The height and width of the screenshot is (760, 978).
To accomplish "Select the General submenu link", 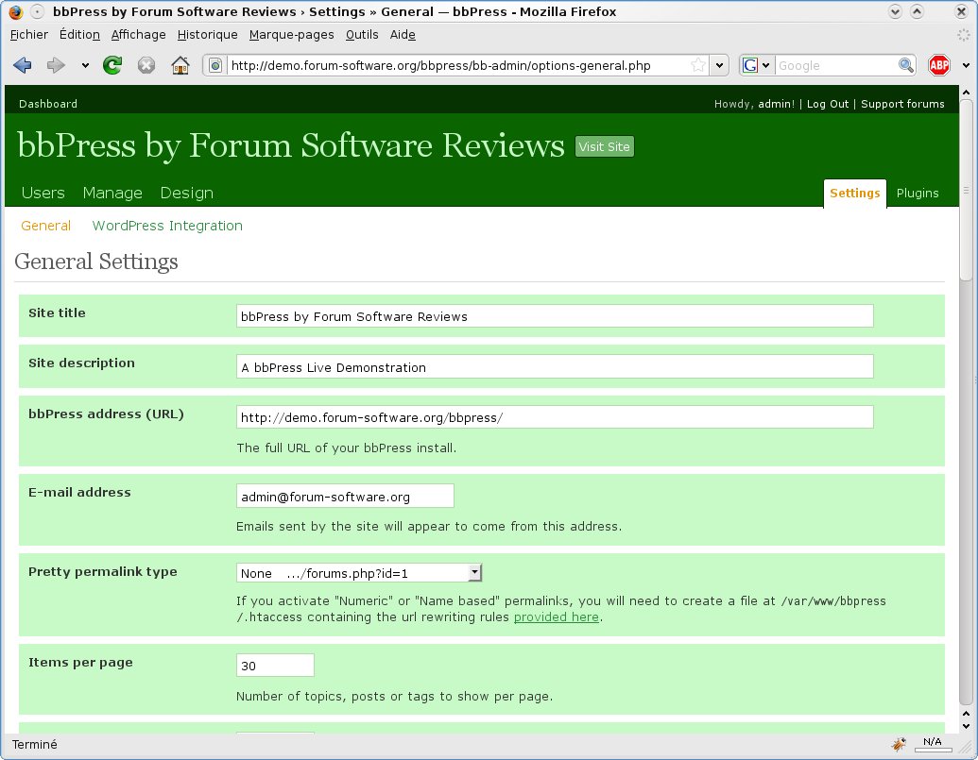I will (45, 226).
